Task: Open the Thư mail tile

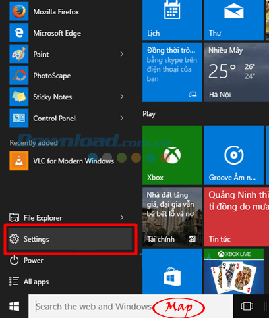Action: pos(234,20)
